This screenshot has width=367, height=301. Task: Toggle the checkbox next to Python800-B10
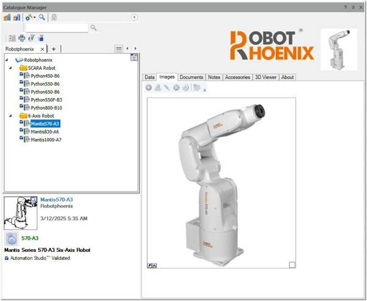21,106
